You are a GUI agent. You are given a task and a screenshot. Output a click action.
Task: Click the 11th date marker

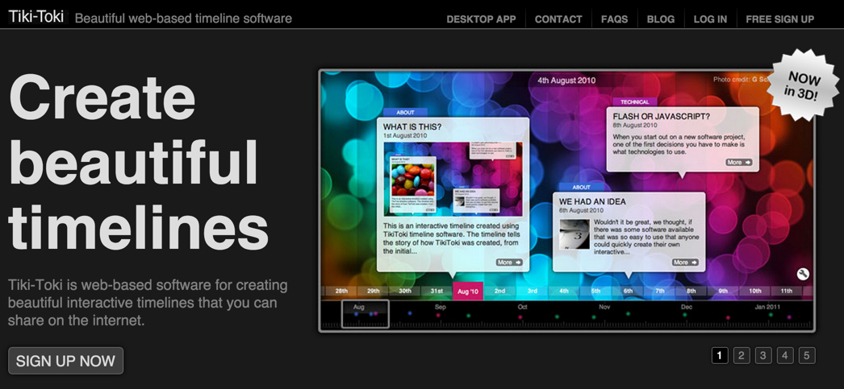point(787,291)
